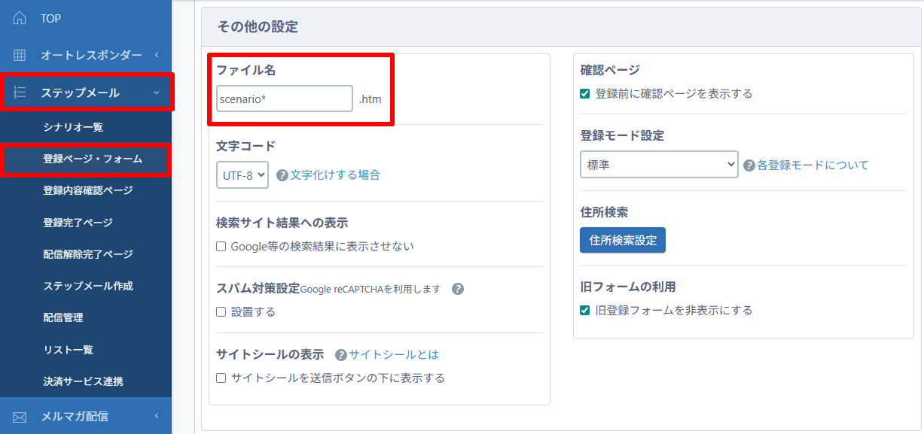Click help icon beside 各登録モードについて
924x434 pixels.
(749, 165)
